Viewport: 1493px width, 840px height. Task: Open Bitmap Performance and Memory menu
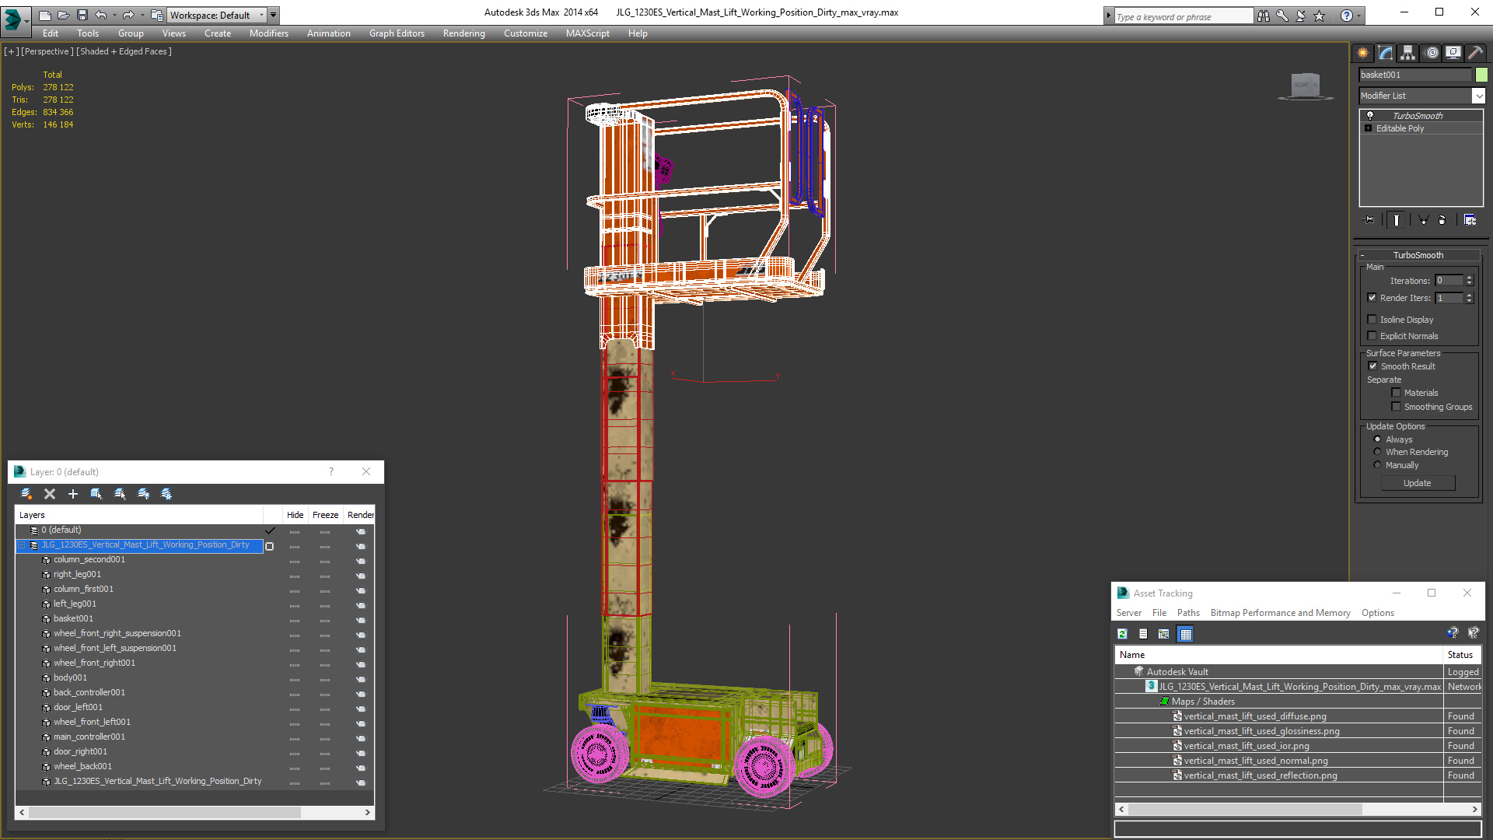tap(1280, 613)
